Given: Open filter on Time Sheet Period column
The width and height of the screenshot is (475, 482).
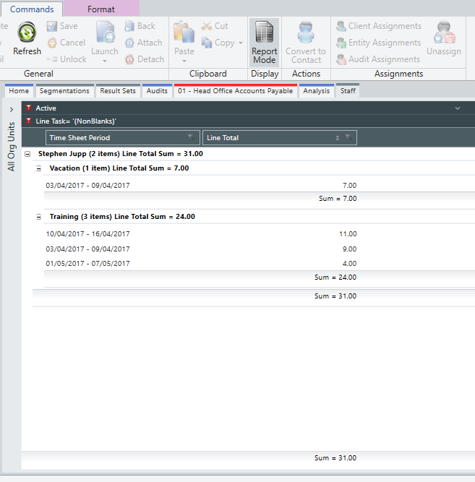Looking at the screenshot, I should tap(191, 137).
